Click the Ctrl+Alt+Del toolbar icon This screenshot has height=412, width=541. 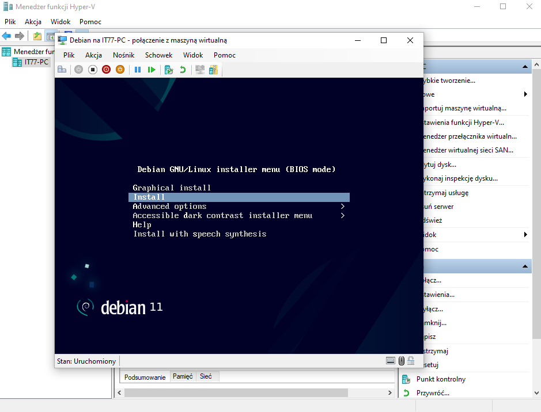(x=62, y=70)
